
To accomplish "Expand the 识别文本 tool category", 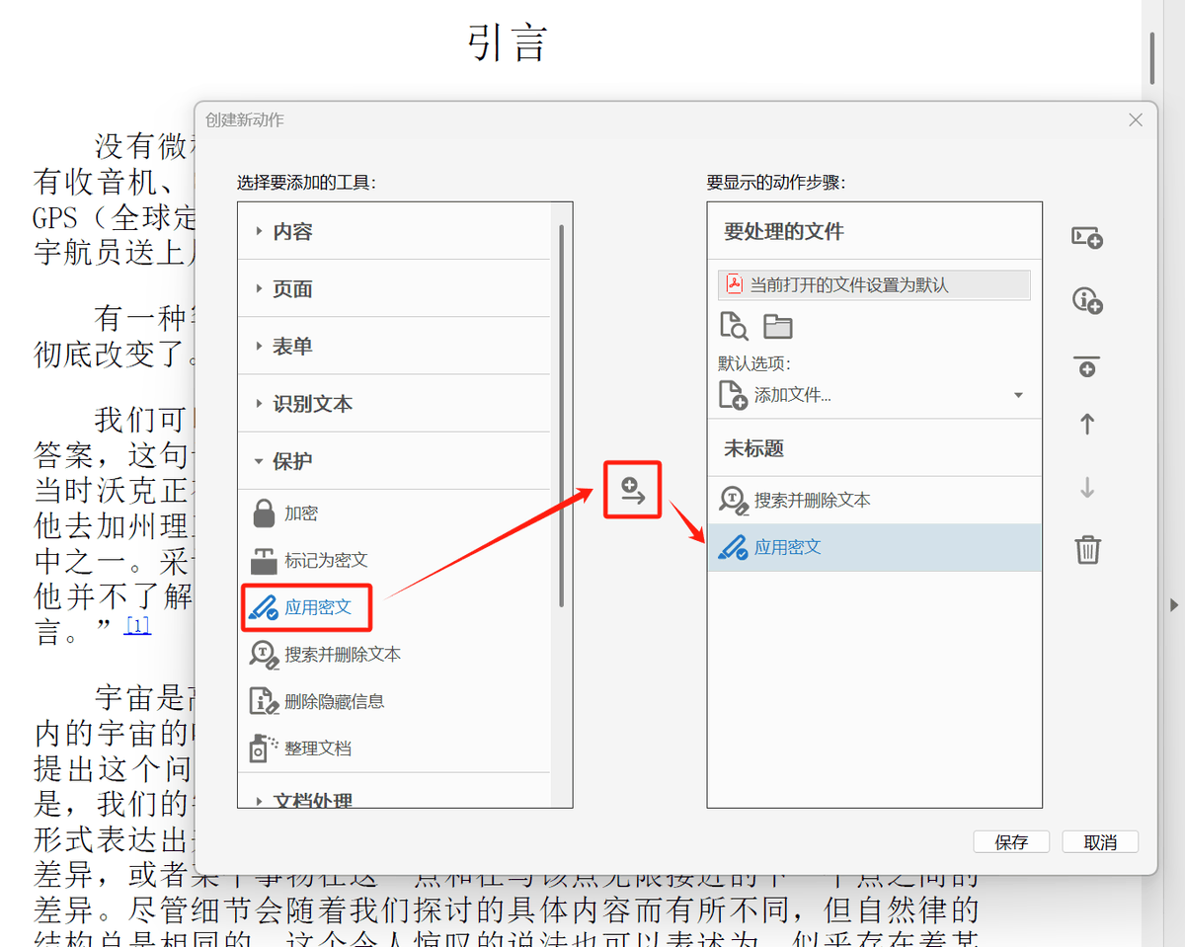I will [393, 403].
